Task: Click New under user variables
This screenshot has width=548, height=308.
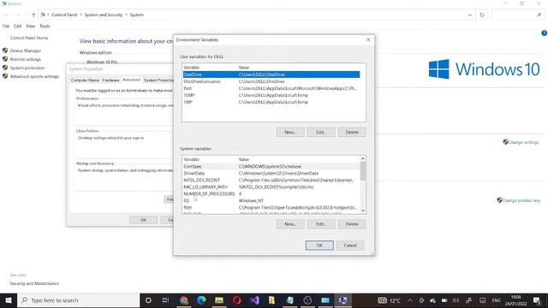Action: coord(290,133)
